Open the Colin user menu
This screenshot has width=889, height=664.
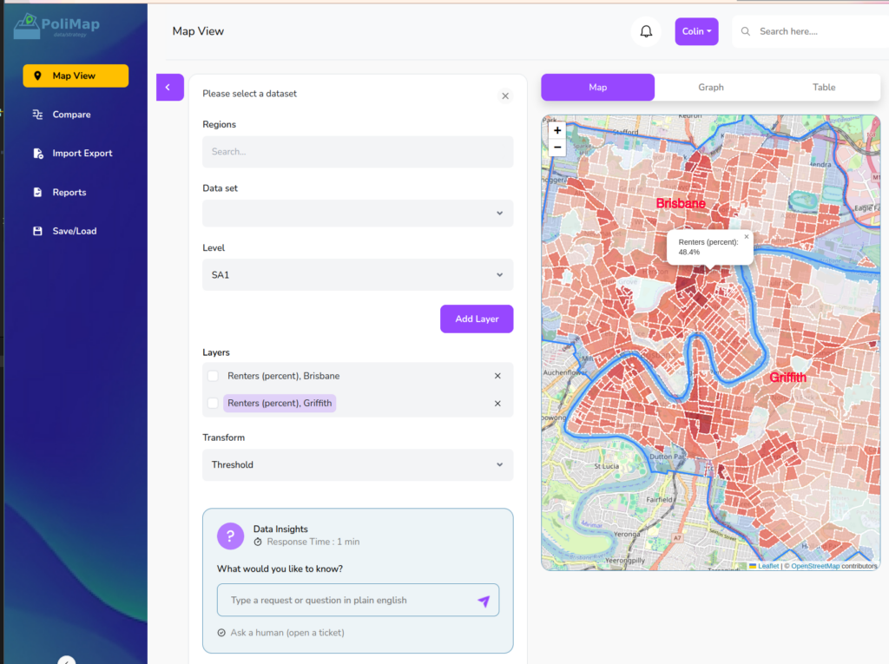pos(696,31)
